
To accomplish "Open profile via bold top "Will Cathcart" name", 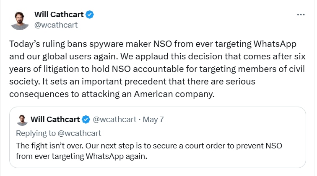I will click(x=58, y=15).
